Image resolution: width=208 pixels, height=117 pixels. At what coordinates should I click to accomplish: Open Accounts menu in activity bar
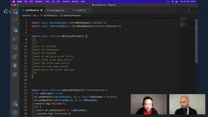(15, 104)
